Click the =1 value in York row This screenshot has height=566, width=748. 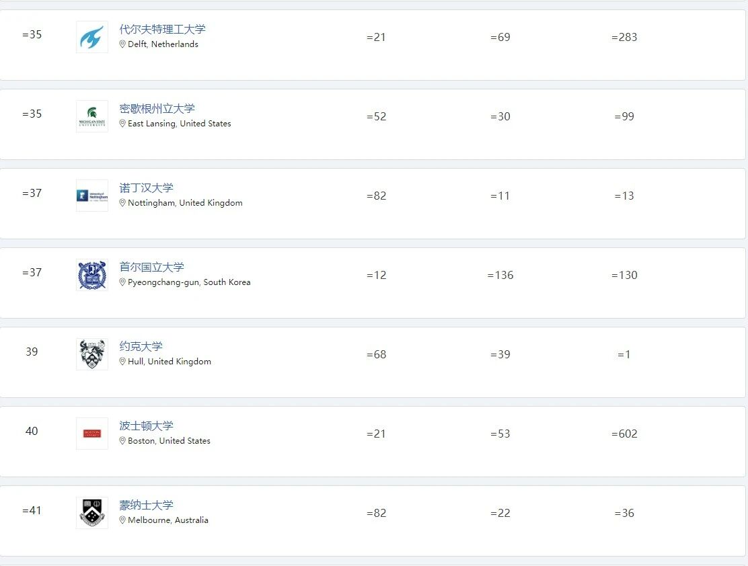pyautogui.click(x=624, y=354)
